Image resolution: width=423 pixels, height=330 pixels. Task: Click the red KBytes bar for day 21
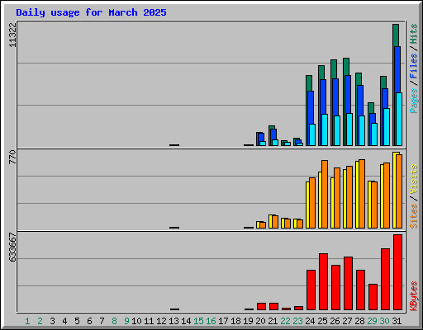tap(273, 307)
